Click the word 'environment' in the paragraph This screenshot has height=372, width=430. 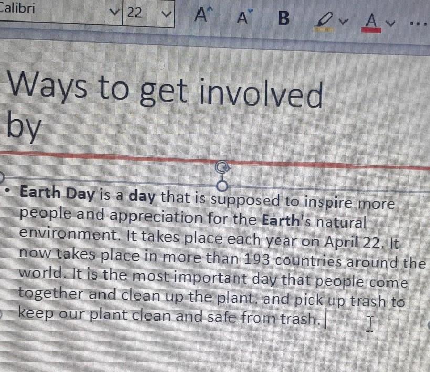(x=68, y=234)
